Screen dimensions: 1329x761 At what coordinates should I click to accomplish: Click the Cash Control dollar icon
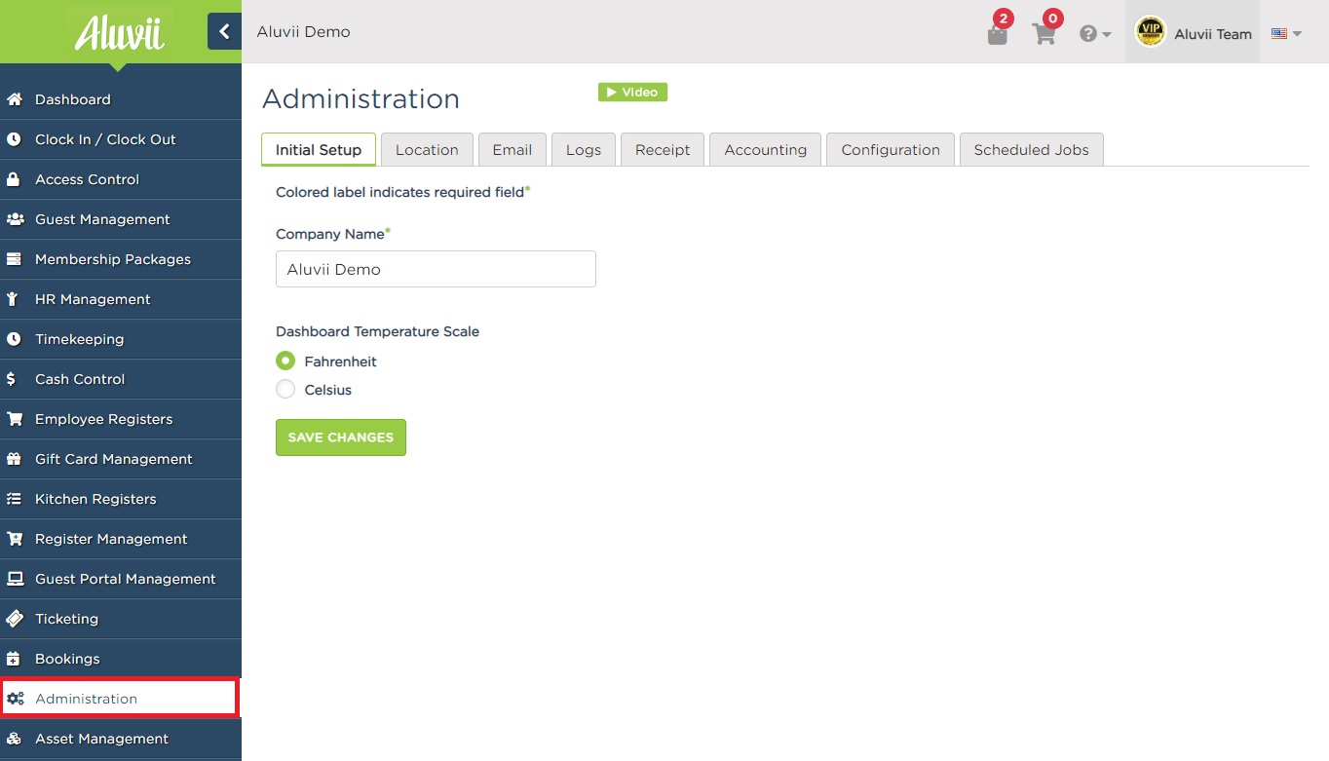tap(12, 379)
